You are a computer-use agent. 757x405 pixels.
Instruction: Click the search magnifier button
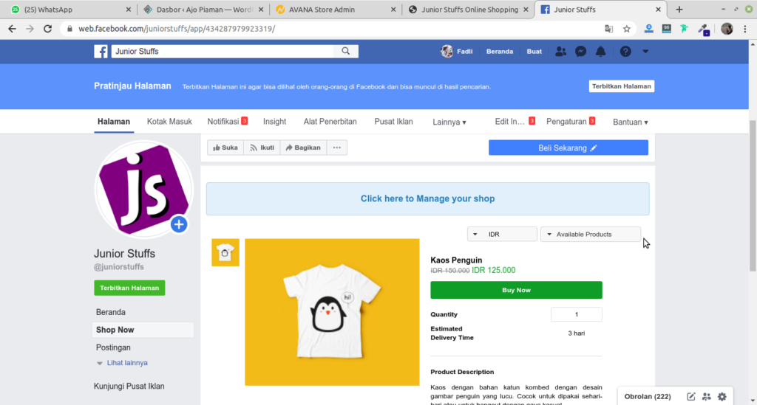346,51
